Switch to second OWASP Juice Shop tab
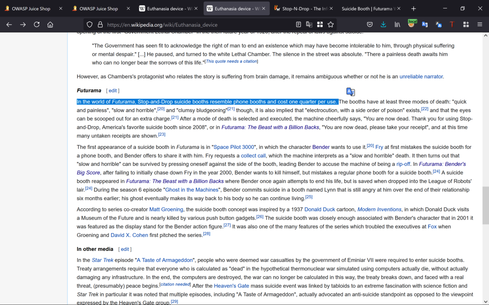 [x=101, y=9]
